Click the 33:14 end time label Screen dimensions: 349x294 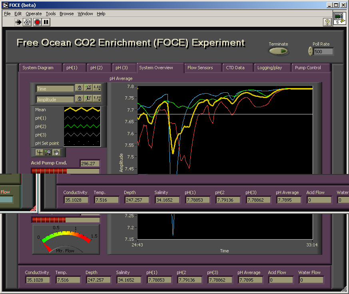[312, 245]
